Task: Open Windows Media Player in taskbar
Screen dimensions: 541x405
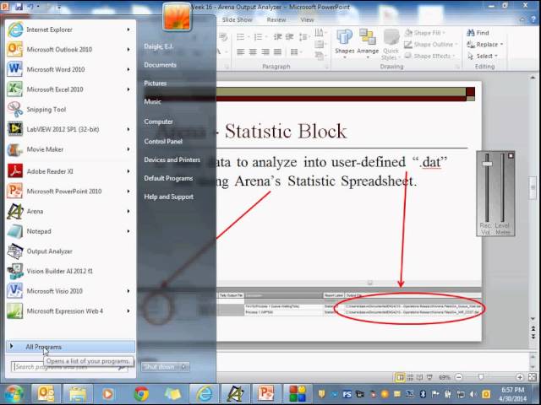Action: (107, 394)
